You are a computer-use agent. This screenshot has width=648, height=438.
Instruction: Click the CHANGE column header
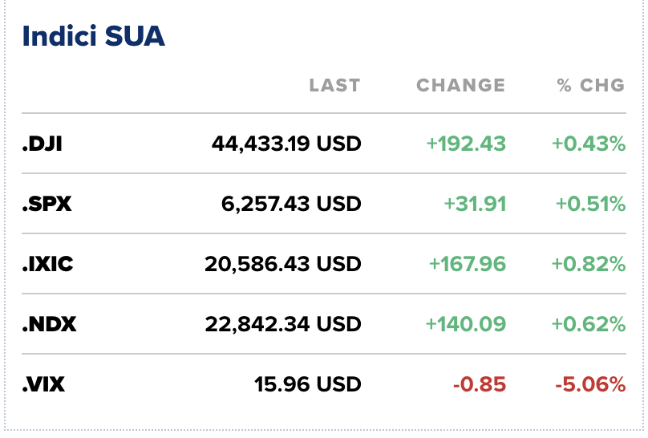460,85
